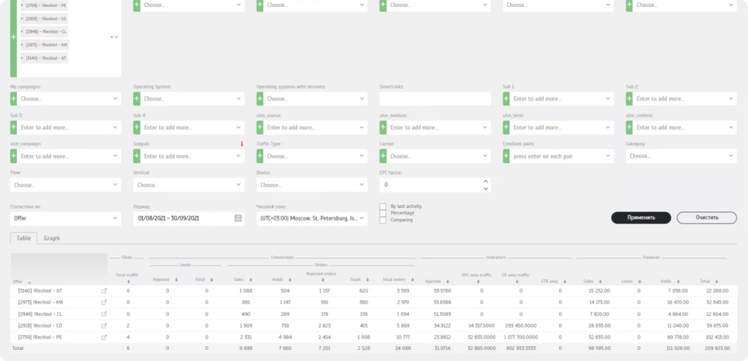Expand the Статистика по Offer dropdown
Screen dimensions: 748x361
click(x=65, y=218)
